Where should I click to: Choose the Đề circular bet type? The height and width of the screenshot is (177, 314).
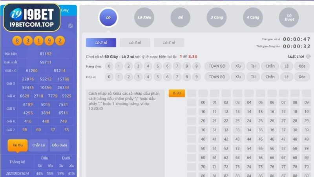pos(181,17)
